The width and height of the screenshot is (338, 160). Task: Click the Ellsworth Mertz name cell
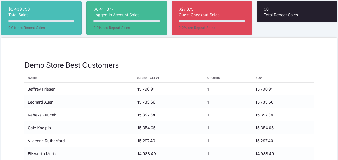click(x=42, y=154)
